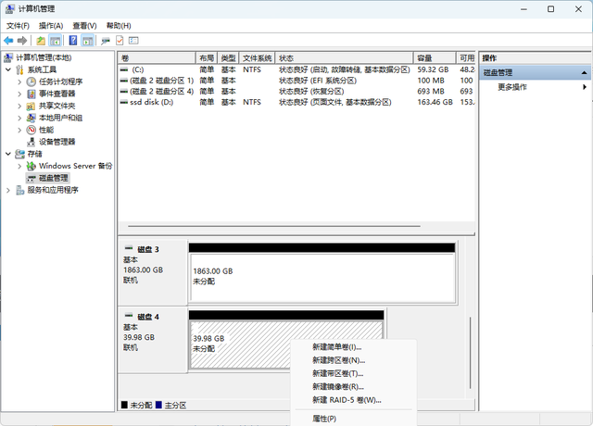The height and width of the screenshot is (426, 593).
Task: Click the Up one level folder icon
Action: [x=41, y=41]
